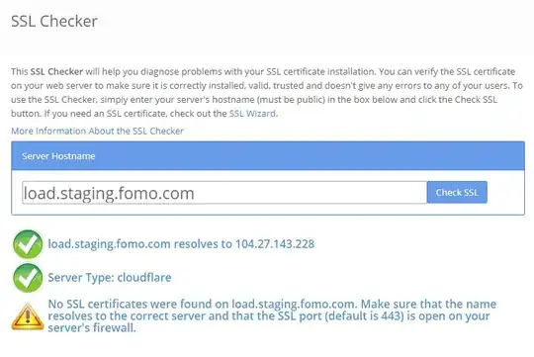Click the SSL Checker page heading
534x357 pixels.
[54, 21]
